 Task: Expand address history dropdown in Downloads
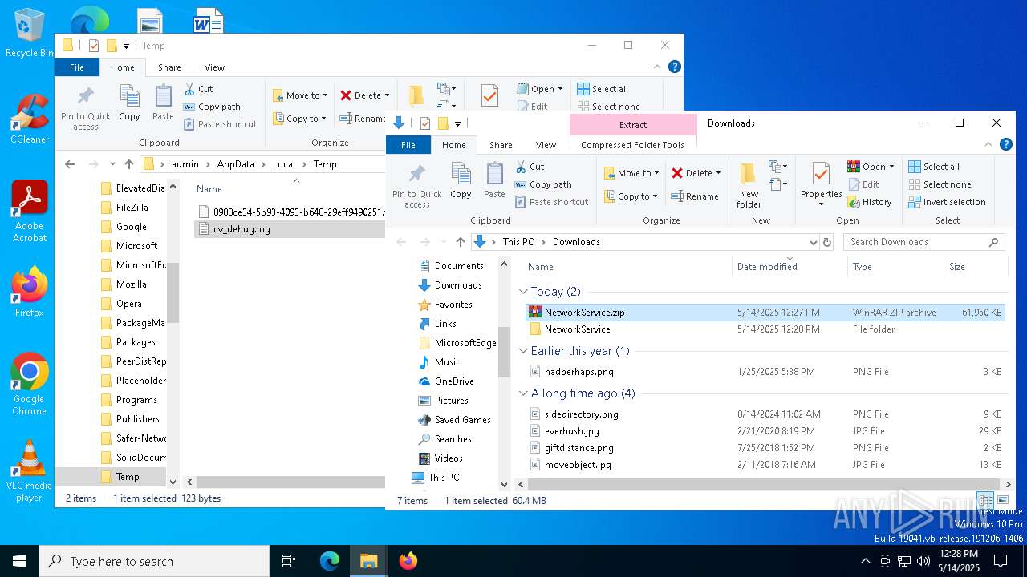[813, 242]
